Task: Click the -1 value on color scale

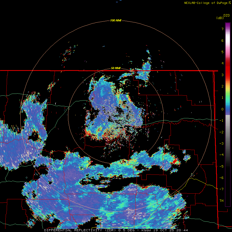Action: tap(221, 121)
